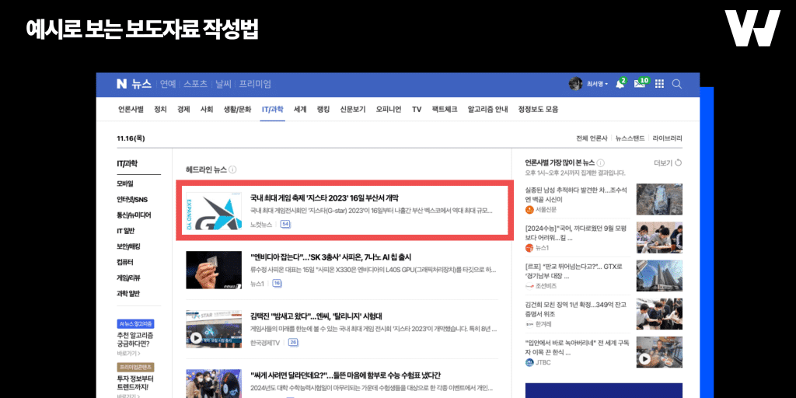Open the 세계 tab
The width and height of the screenshot is (796, 398).
[x=300, y=109]
